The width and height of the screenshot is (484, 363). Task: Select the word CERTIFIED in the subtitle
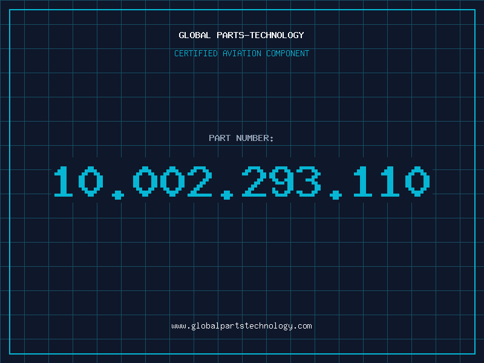[x=196, y=53]
